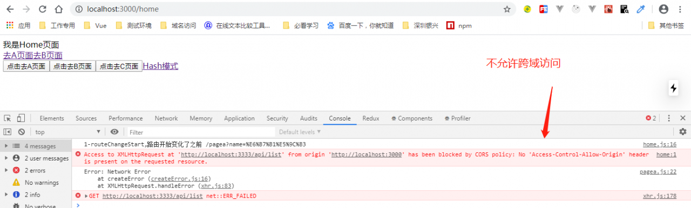Open the apps grid bookmark shortcut
691x208 pixels.
coord(18,25)
